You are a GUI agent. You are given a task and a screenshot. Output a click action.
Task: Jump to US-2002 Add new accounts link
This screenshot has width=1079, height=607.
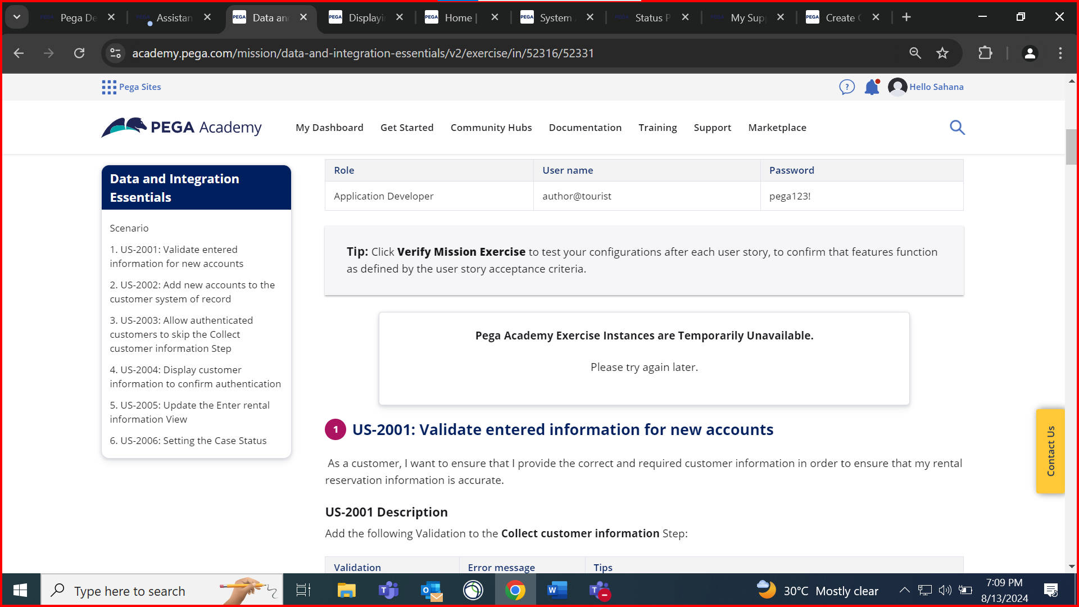point(192,292)
